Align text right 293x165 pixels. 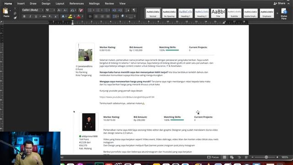(102, 16)
